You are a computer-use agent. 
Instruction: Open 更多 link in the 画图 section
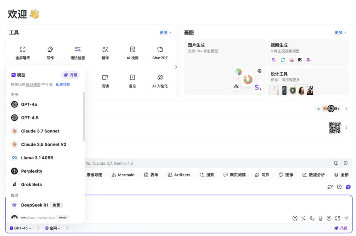[x=340, y=33]
